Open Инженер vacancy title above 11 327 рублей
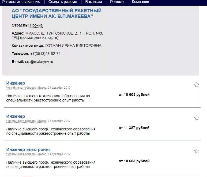Viewport: 207px width, 177px height. pos(16,116)
